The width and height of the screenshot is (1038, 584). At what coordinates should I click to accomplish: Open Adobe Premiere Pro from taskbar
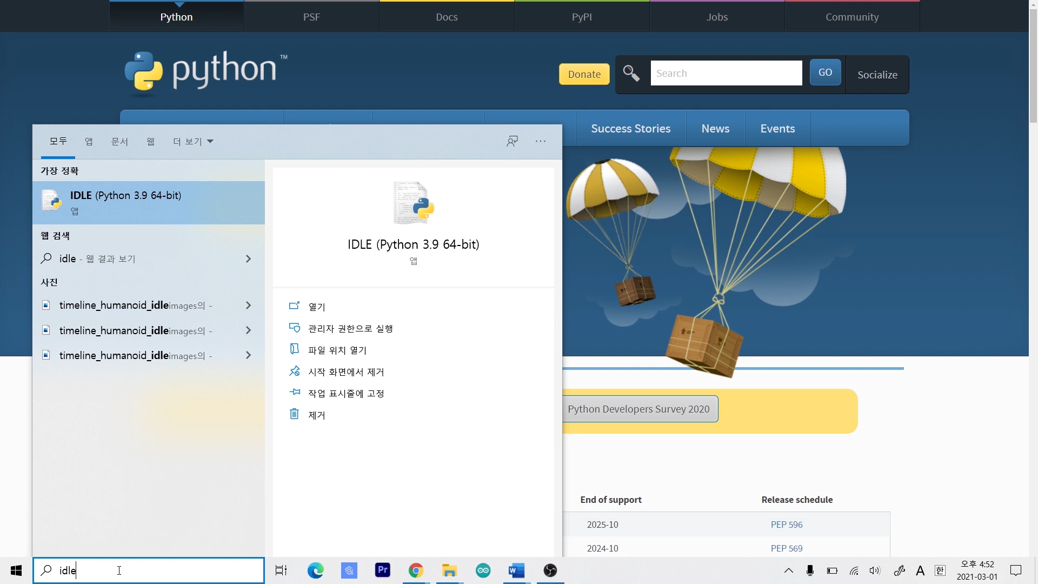click(x=383, y=570)
